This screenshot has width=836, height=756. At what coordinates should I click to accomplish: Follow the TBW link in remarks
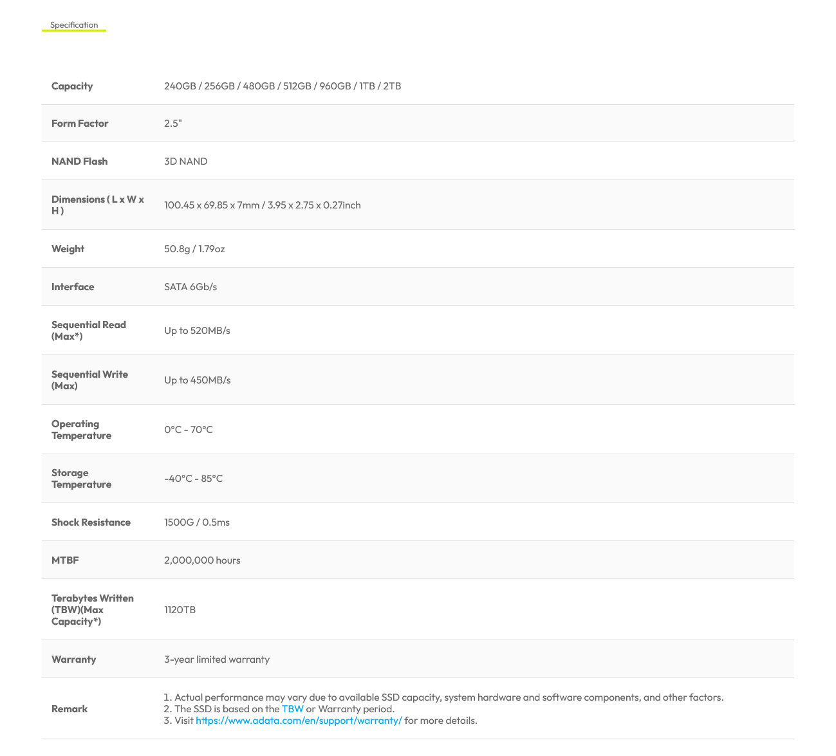click(x=292, y=709)
